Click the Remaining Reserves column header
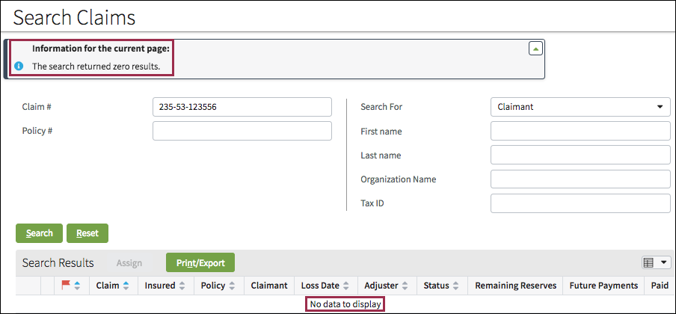Image resolution: width=676 pixels, height=314 pixels. 516,285
